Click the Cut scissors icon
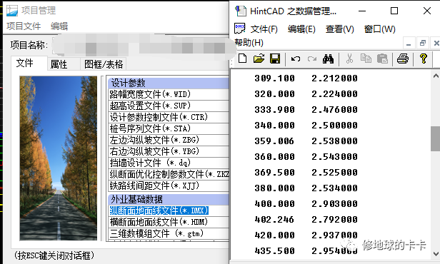The height and width of the screenshot is (264, 440). click(x=349, y=59)
